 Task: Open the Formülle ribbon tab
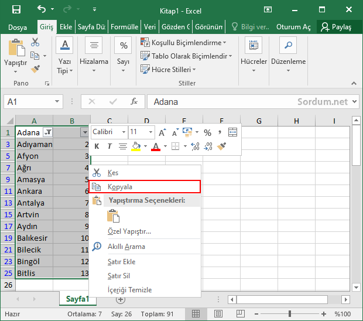[x=125, y=27]
